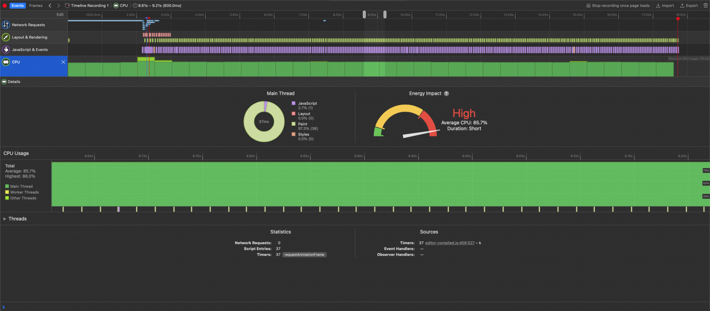Select the Network Requests timeline icon
The width and height of the screenshot is (710, 311).
click(x=6, y=25)
